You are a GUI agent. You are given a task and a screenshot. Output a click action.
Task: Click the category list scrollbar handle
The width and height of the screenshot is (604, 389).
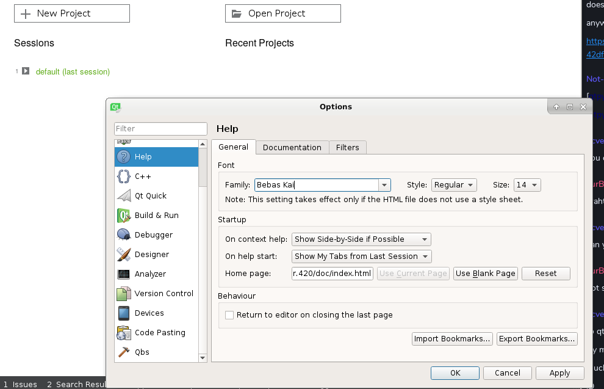tap(203, 168)
